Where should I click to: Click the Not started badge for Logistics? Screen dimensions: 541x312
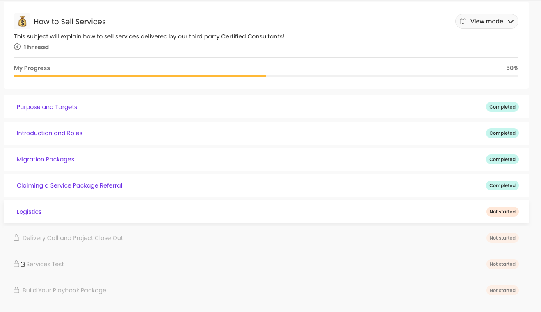[502, 212]
